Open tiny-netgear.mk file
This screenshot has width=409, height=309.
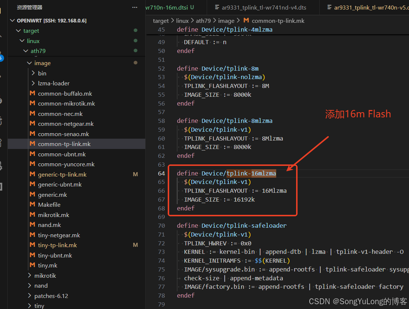click(59, 235)
